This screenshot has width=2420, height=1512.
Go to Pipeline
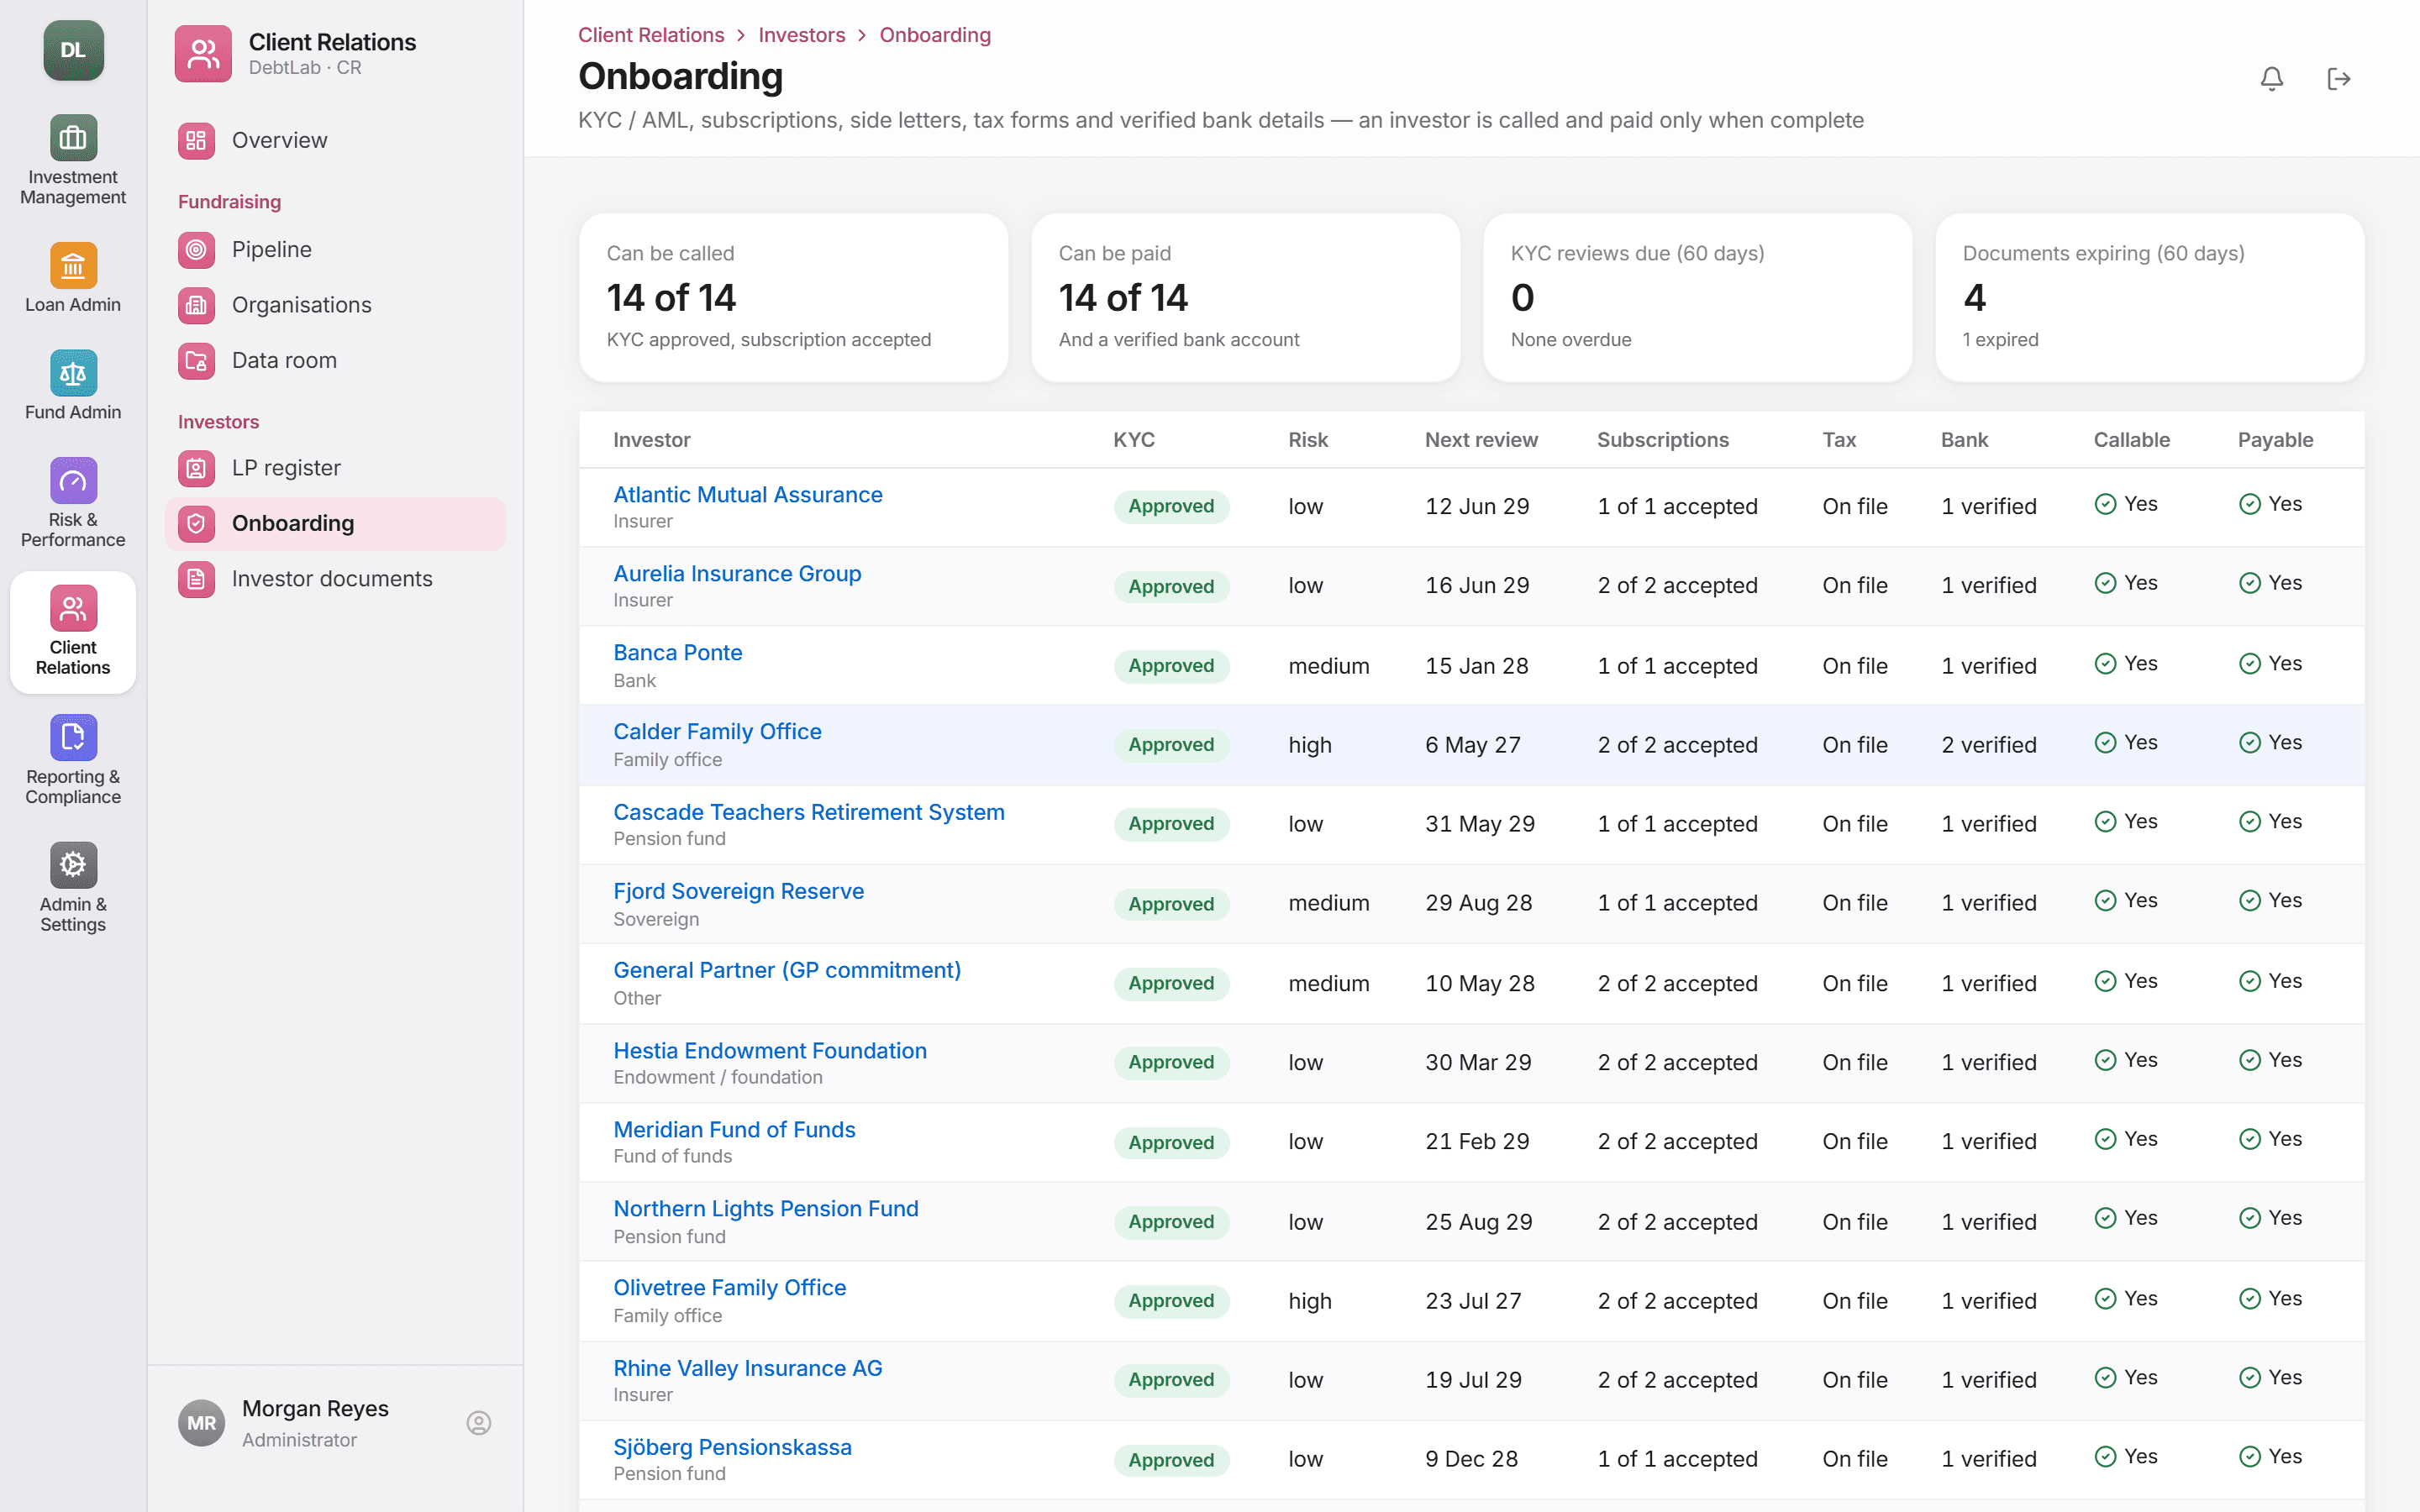(335, 249)
